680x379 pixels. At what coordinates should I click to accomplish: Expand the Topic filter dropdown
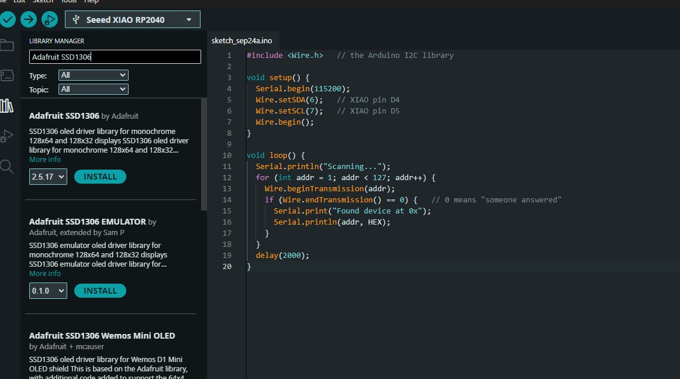click(93, 89)
